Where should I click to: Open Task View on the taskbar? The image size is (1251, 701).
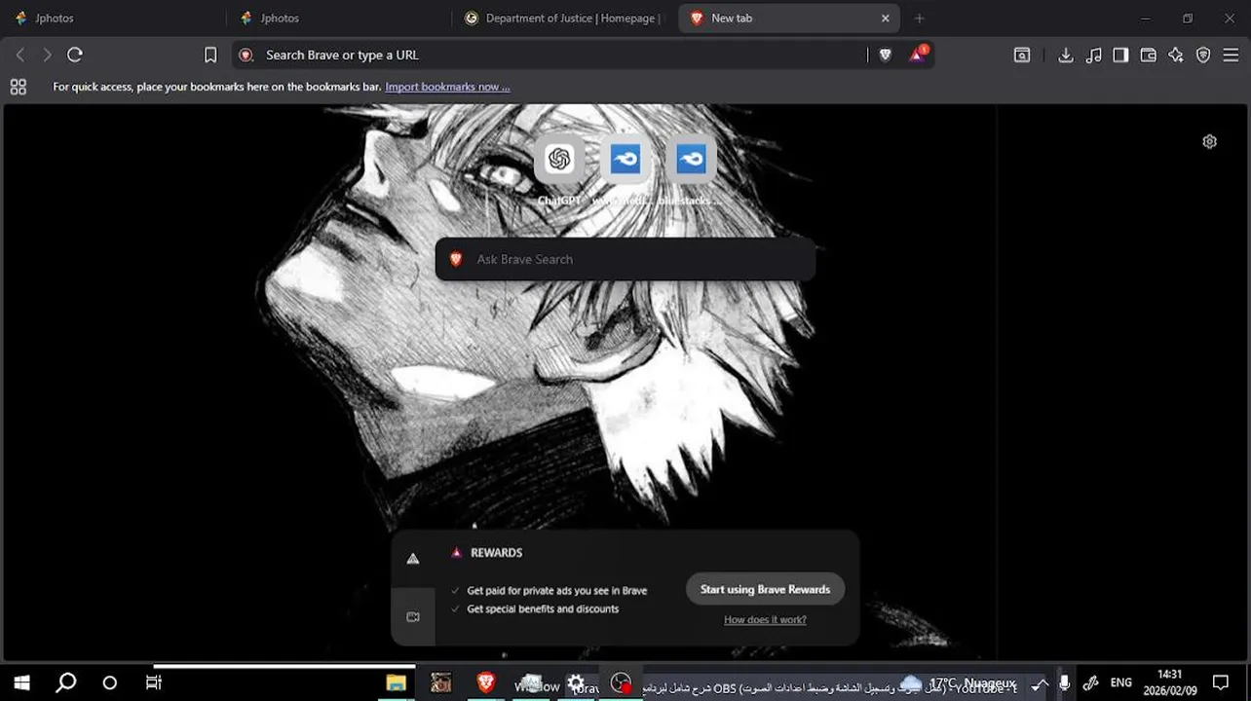tap(153, 683)
